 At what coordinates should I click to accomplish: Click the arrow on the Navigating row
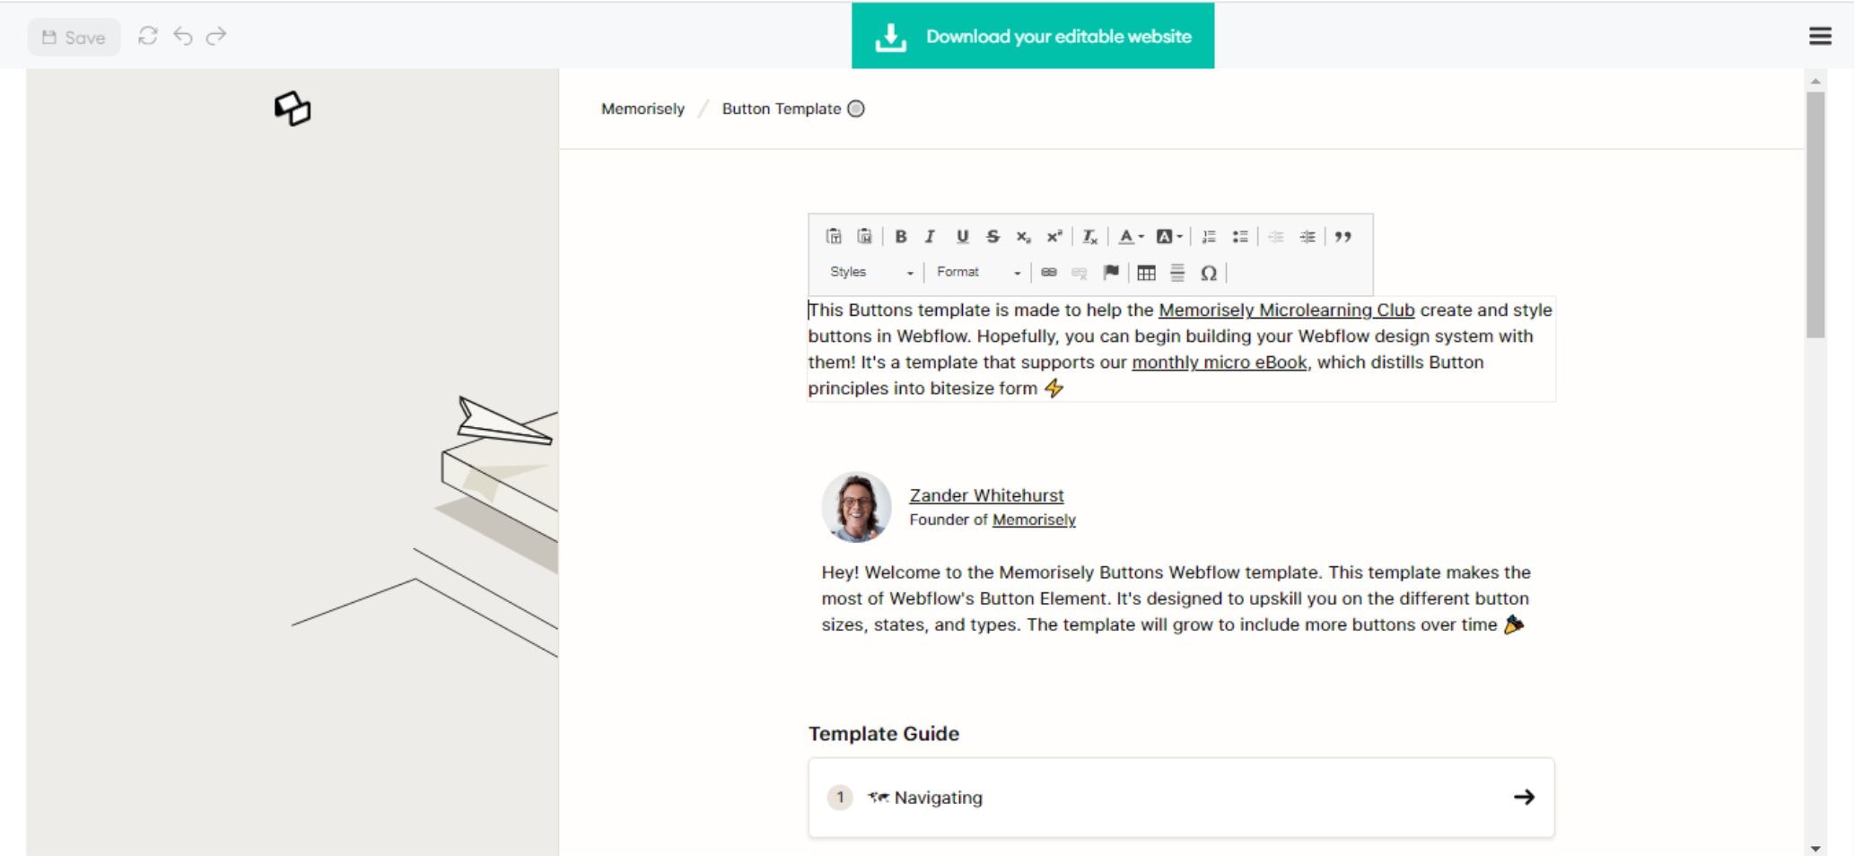[x=1524, y=797]
